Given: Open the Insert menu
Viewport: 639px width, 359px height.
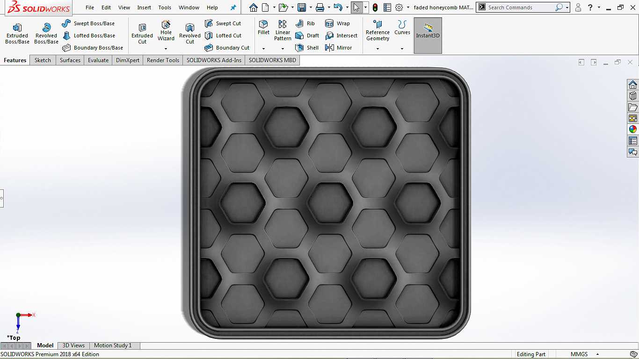Looking at the screenshot, I should [x=144, y=7].
